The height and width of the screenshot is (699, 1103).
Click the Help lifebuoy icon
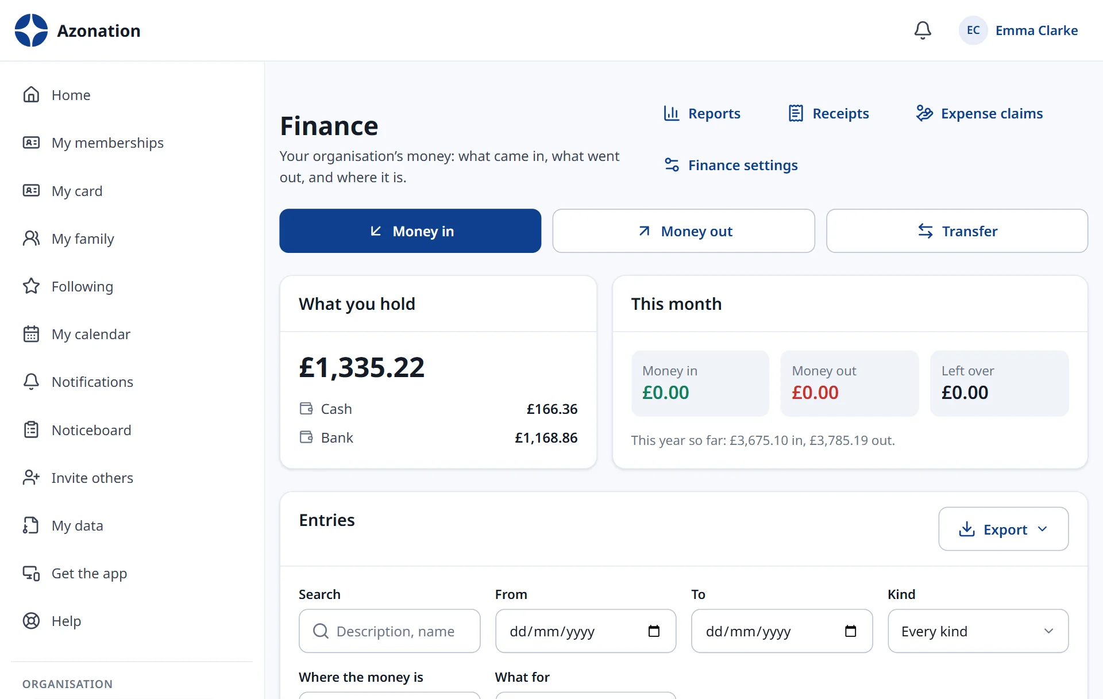(x=31, y=621)
